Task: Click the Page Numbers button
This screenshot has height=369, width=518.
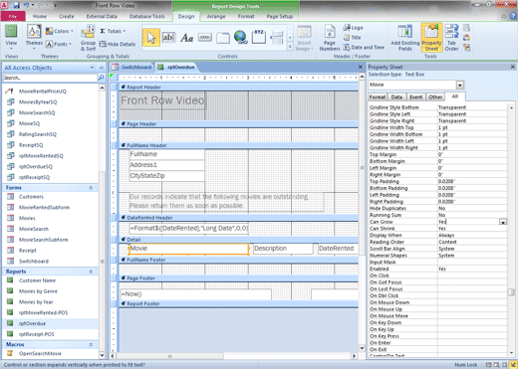Action: click(330, 38)
